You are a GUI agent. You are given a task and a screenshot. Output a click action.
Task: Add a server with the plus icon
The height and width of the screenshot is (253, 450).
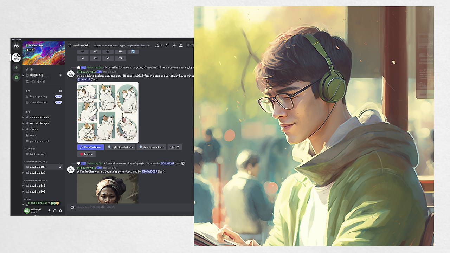17,67
